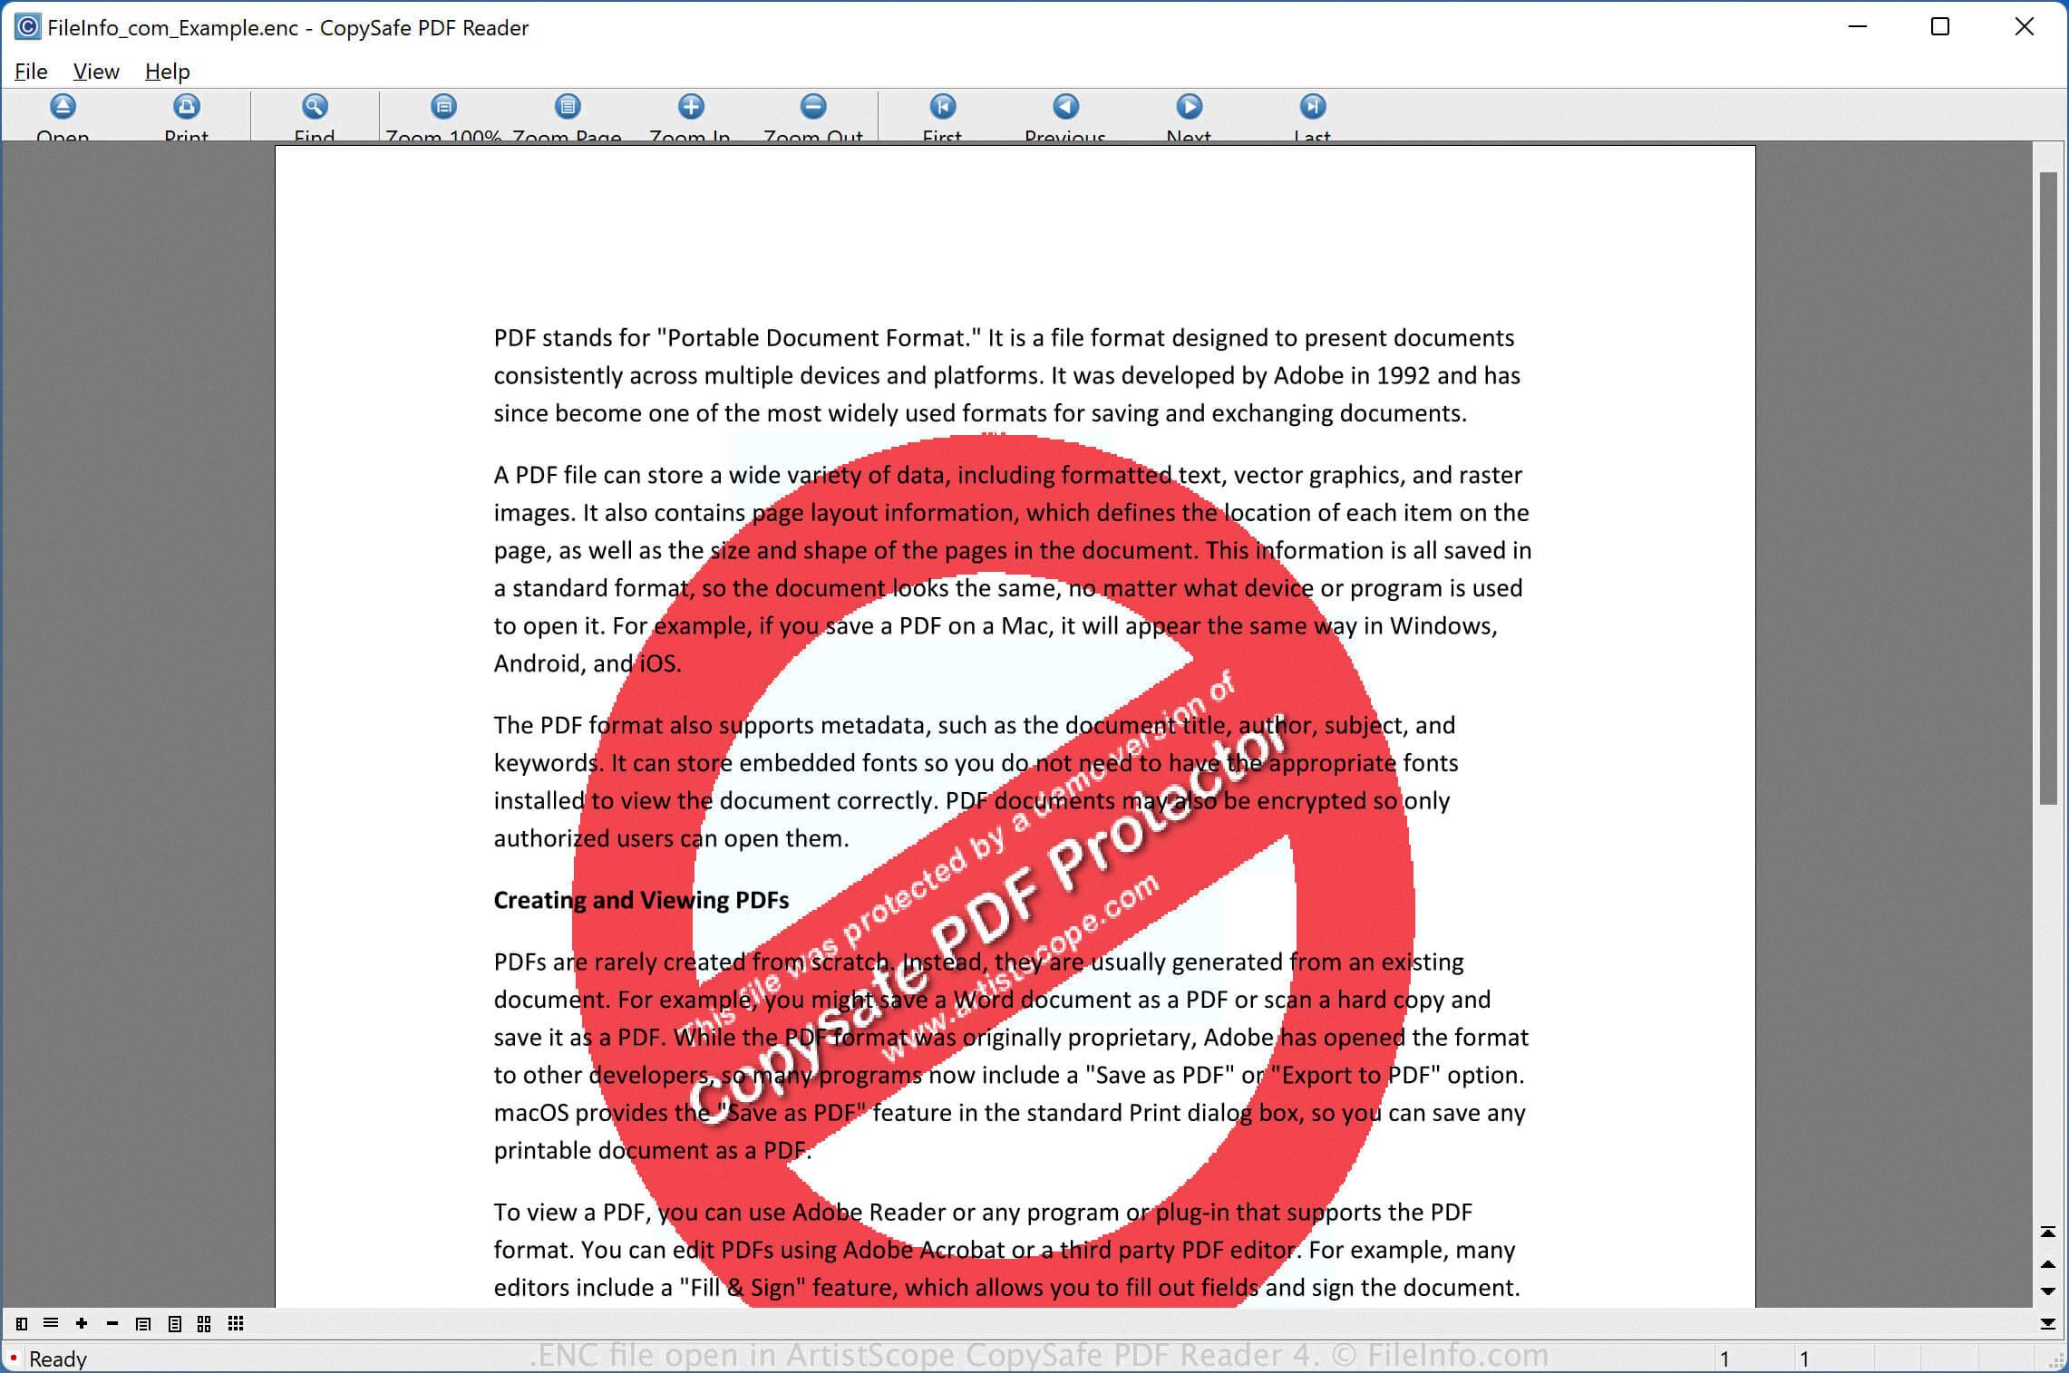
Task: Go to Next page icon
Action: tap(1189, 107)
